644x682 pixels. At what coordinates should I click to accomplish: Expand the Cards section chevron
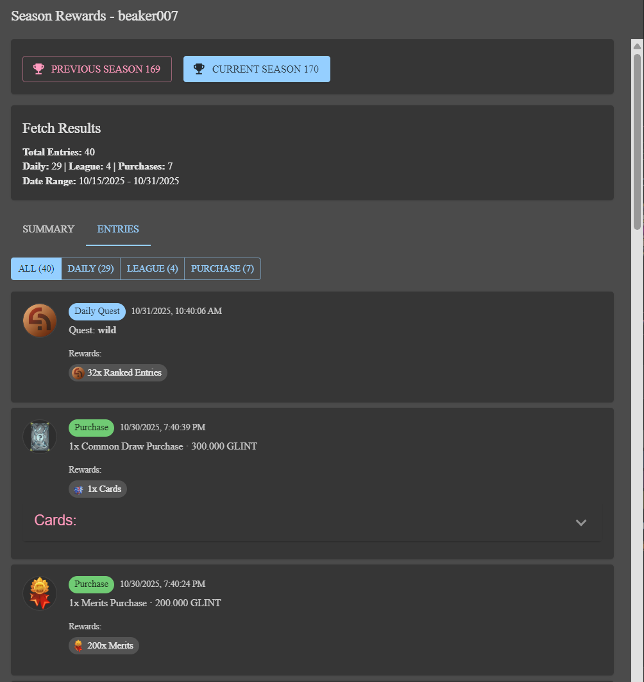point(581,522)
